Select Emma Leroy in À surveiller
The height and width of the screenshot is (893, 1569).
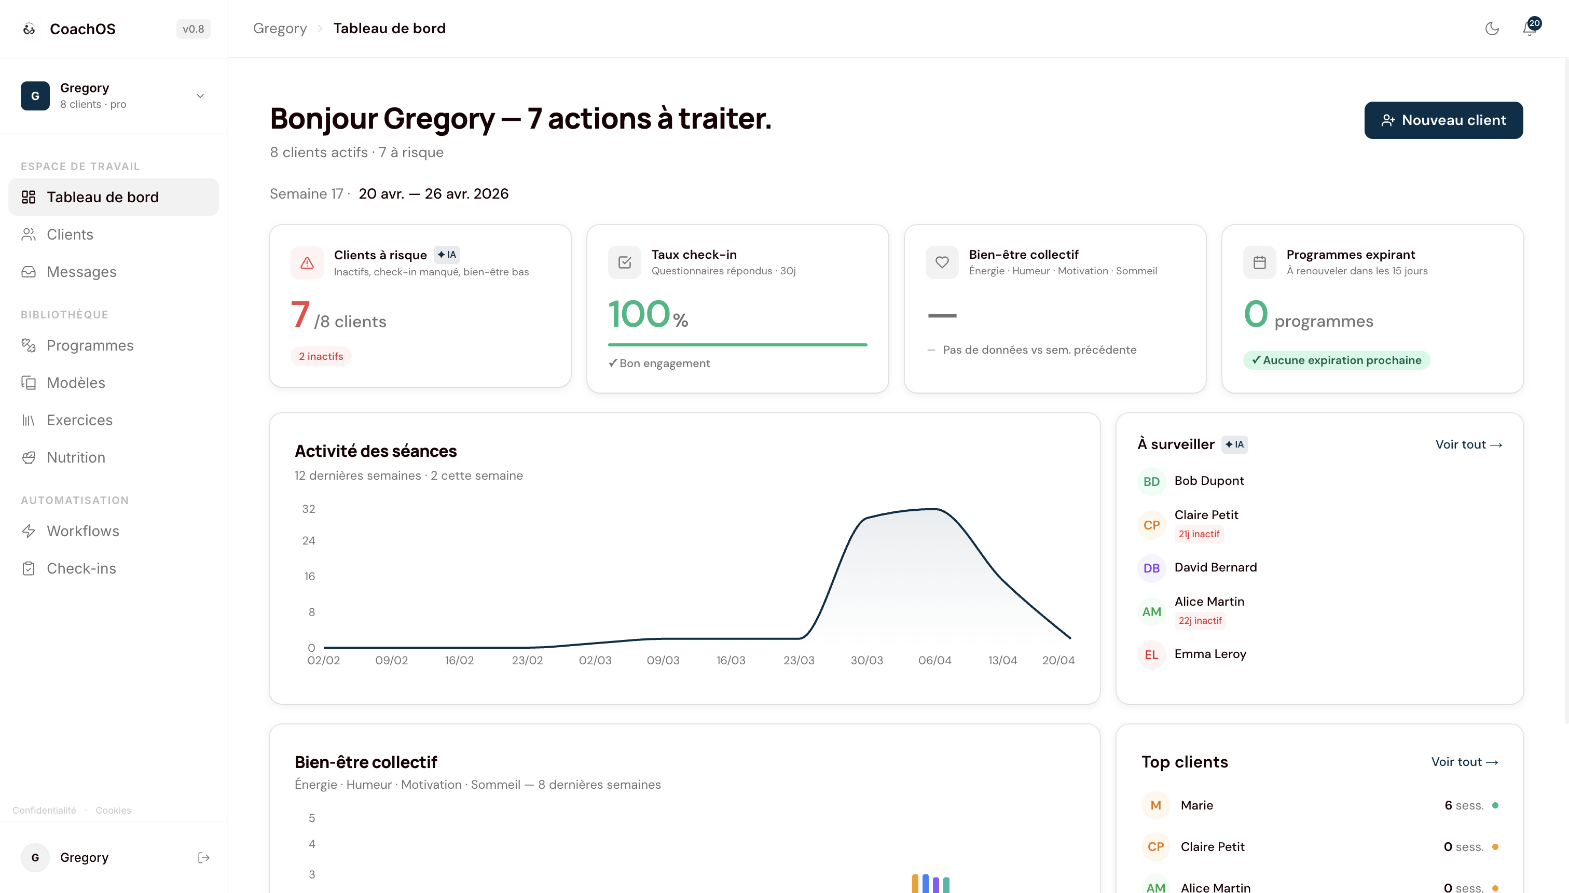pyautogui.click(x=1319, y=654)
